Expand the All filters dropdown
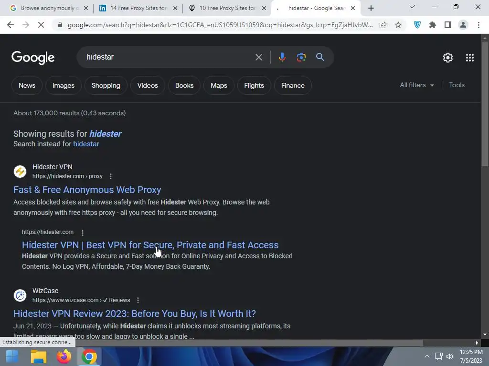 coord(417,85)
